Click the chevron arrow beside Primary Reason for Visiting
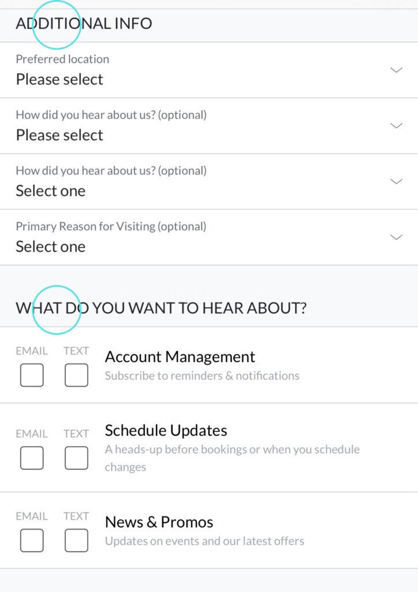 396,237
